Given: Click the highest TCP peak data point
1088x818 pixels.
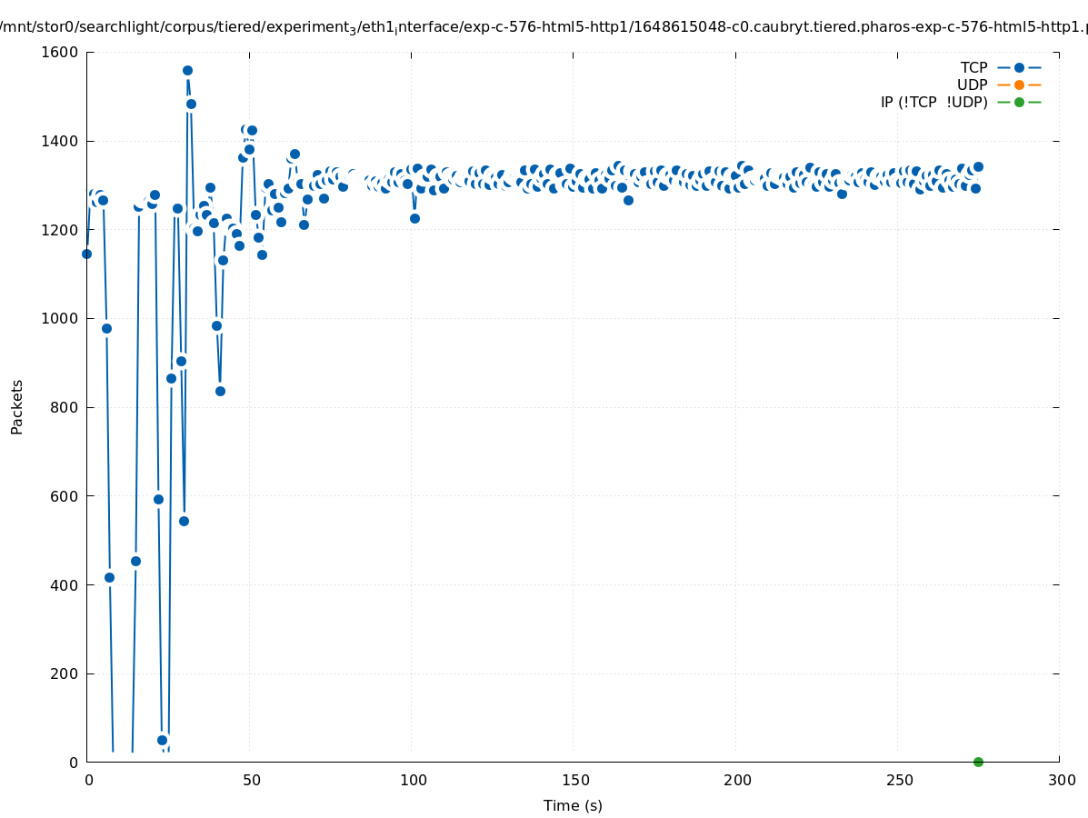Looking at the screenshot, I should [187, 70].
